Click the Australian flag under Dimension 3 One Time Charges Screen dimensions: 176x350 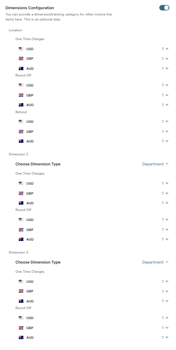(x=21, y=301)
